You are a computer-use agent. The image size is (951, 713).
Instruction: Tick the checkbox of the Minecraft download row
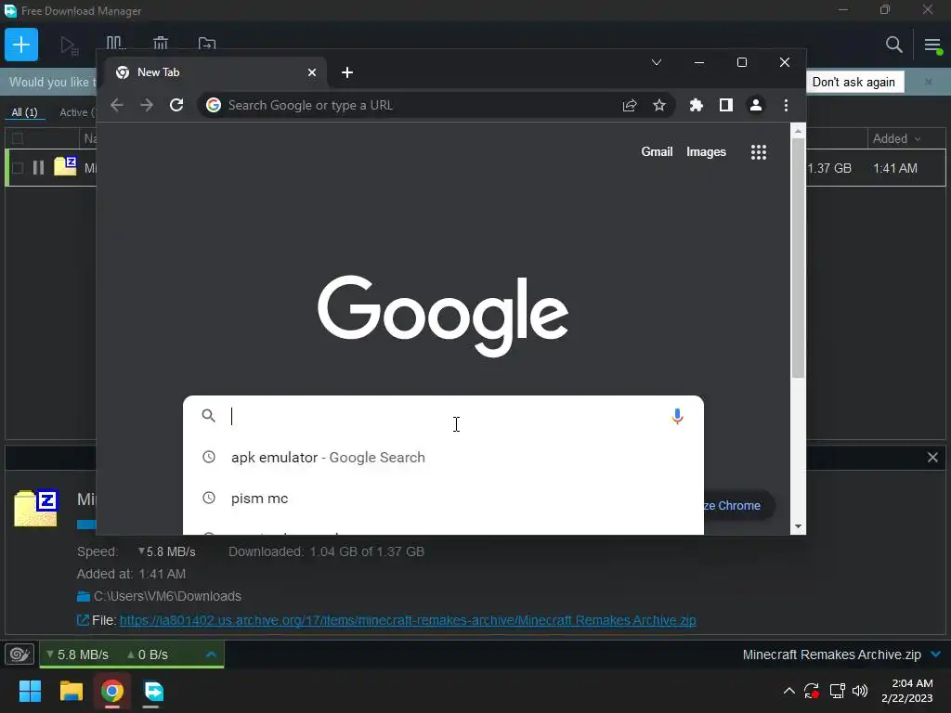point(18,168)
